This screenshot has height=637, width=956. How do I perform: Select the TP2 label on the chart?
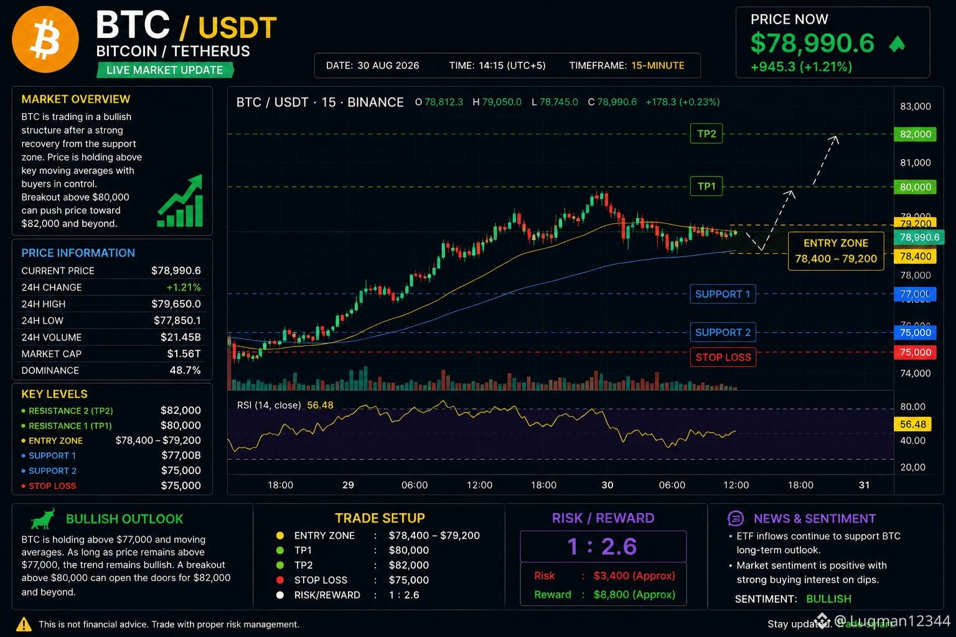click(706, 134)
